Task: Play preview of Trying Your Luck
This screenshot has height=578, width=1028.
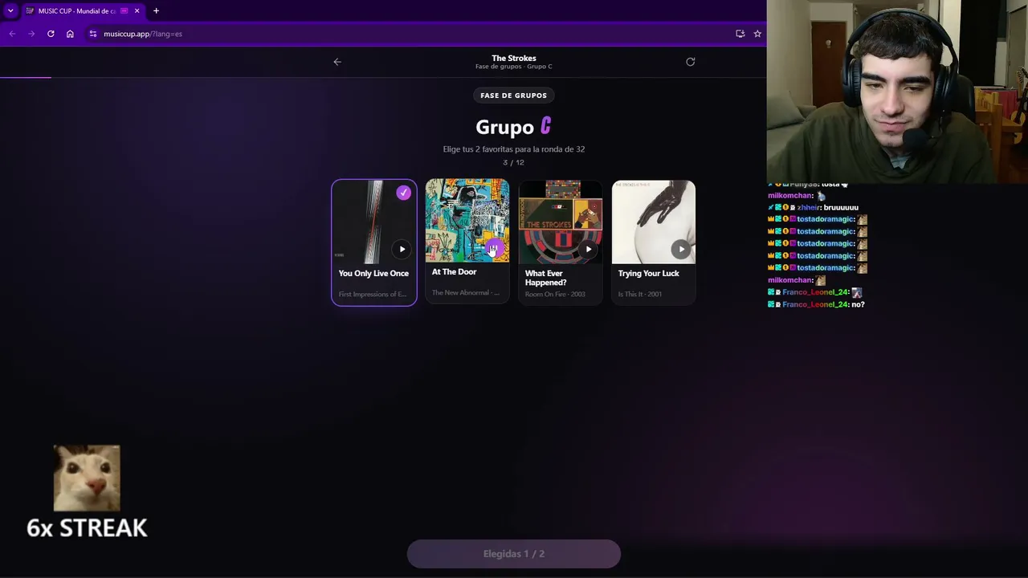Action: 681,249
